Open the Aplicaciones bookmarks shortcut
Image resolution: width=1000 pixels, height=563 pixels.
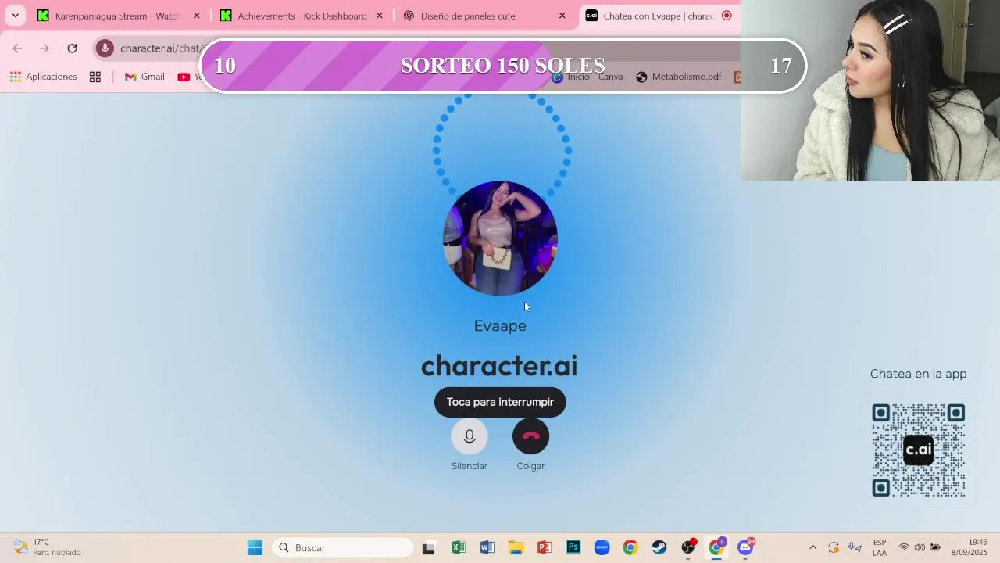tap(43, 77)
